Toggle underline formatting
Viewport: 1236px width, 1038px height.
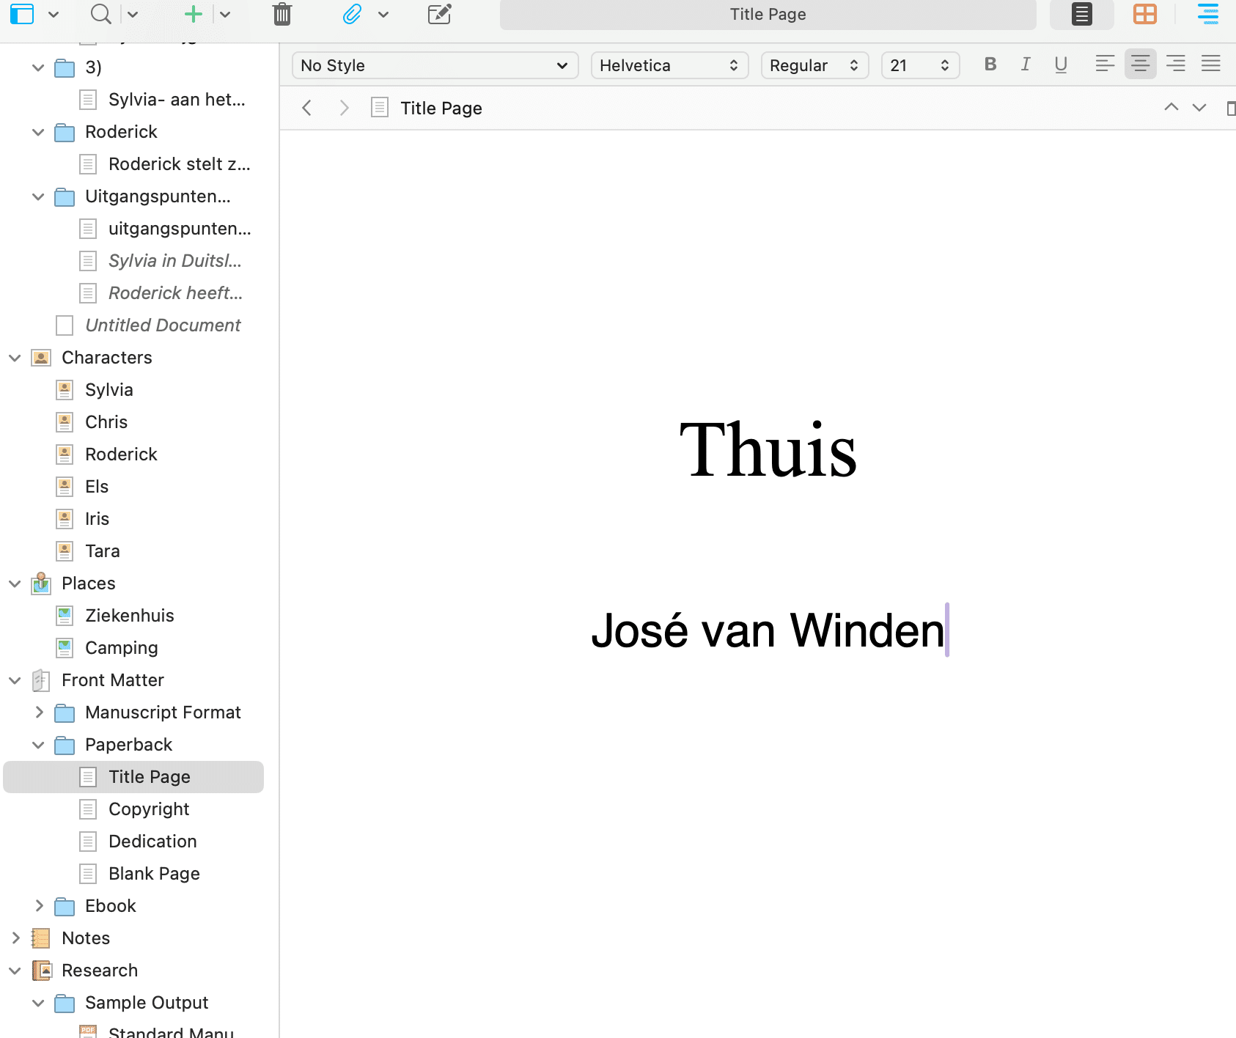coord(1060,65)
